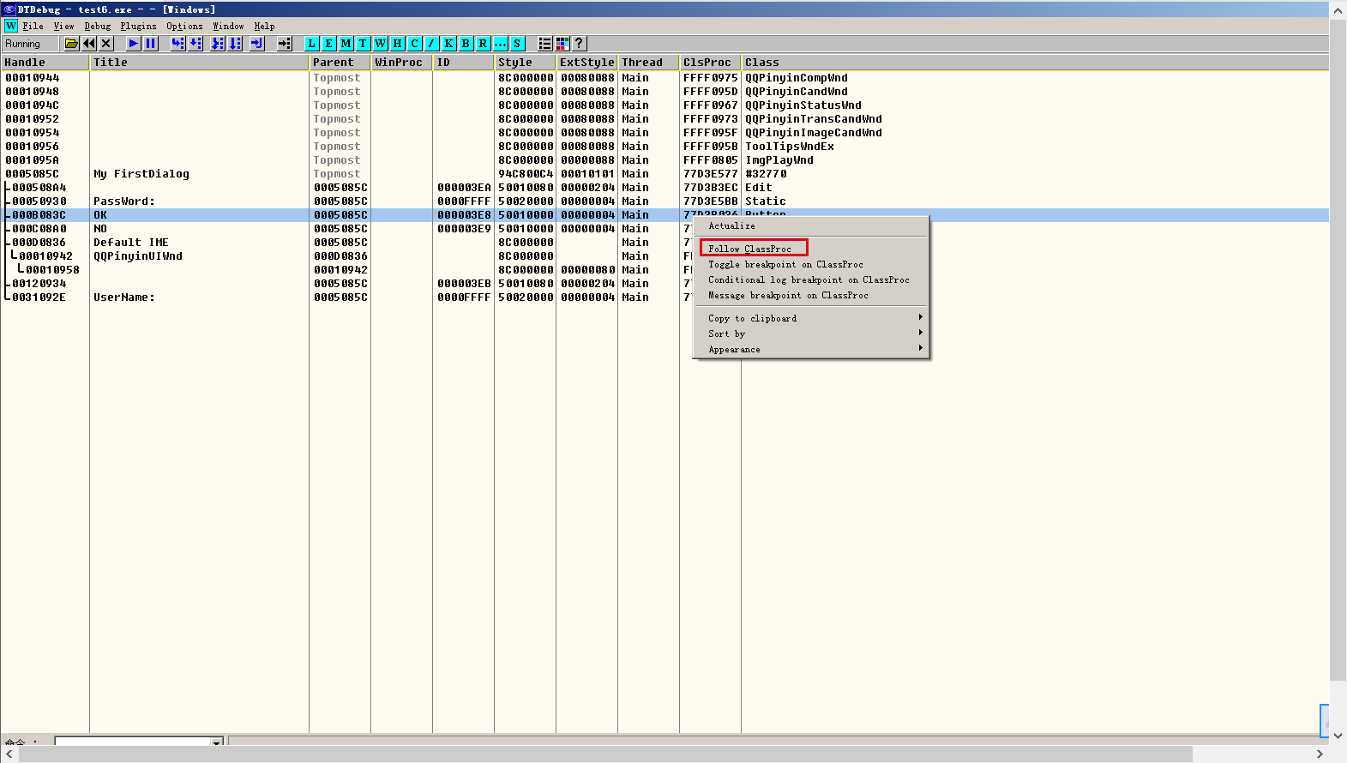This screenshot has height=763, width=1347.
Task: Open the Debug menu
Action: pyautogui.click(x=98, y=26)
